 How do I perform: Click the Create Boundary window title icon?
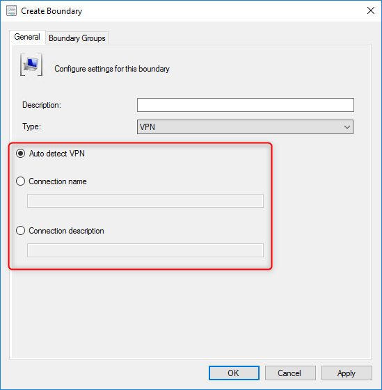pyautogui.click(x=11, y=11)
